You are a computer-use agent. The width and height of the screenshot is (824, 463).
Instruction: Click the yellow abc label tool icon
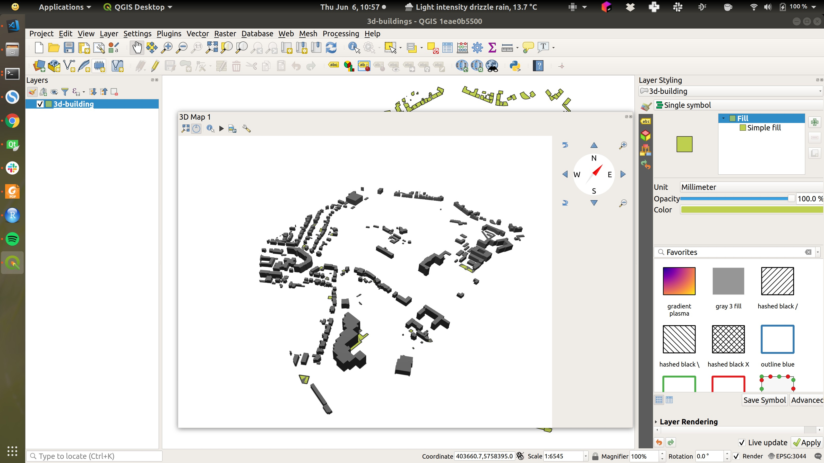click(334, 65)
